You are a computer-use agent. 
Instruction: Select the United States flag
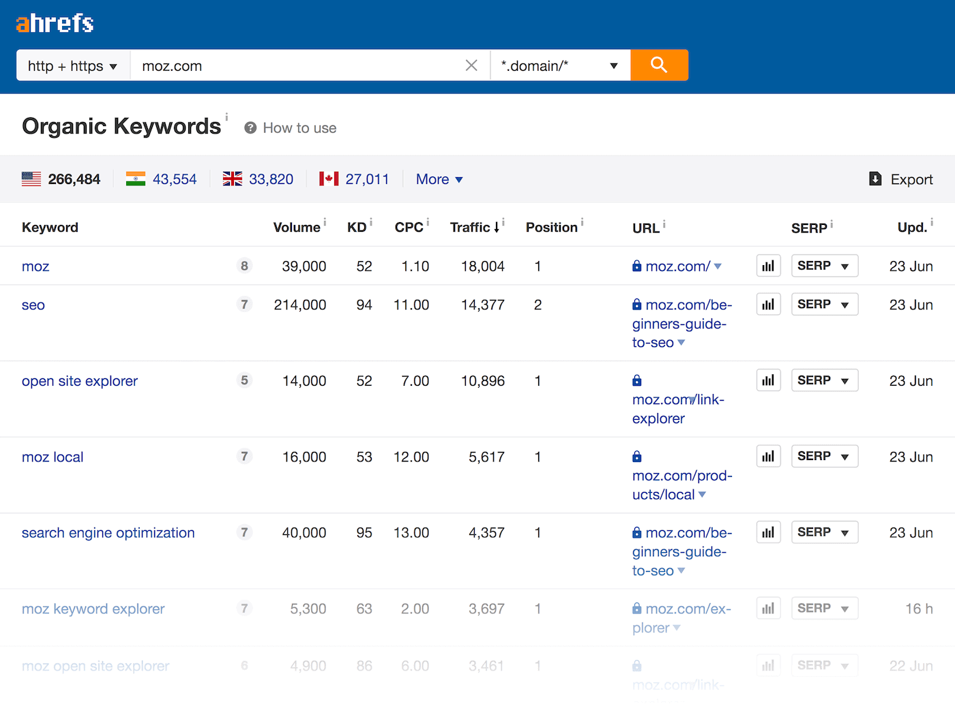coord(31,179)
